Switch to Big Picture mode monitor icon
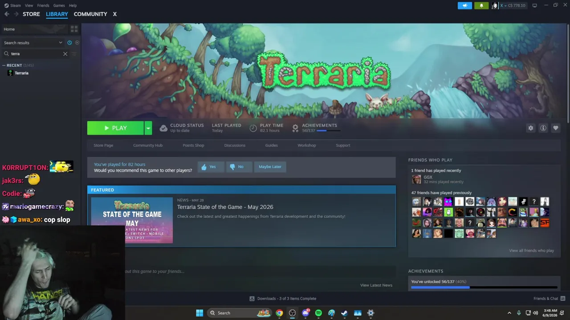The image size is (570, 320). (534, 5)
